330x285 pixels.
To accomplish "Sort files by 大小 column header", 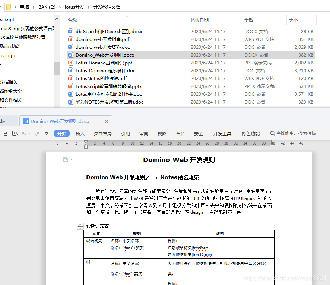I will coord(293,20).
